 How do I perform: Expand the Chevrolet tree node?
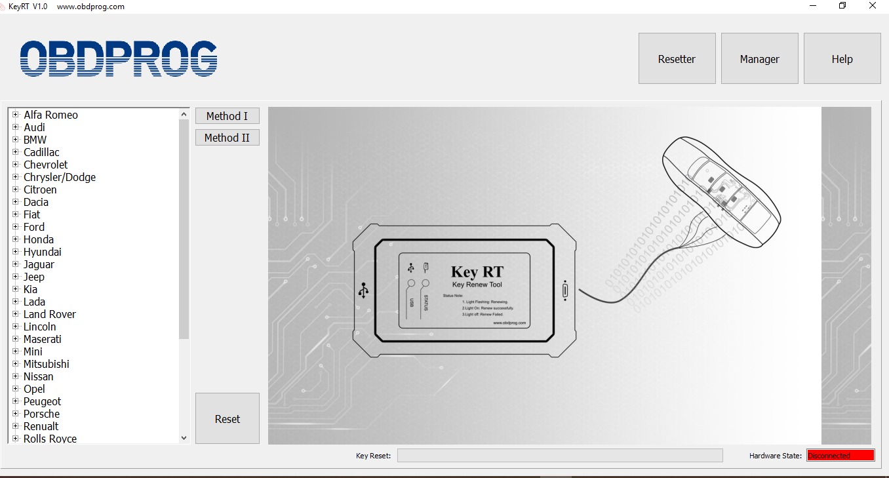15,165
